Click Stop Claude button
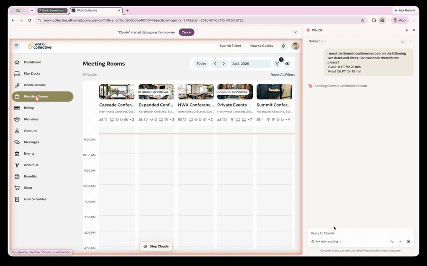427x266 pixels. (x=156, y=246)
